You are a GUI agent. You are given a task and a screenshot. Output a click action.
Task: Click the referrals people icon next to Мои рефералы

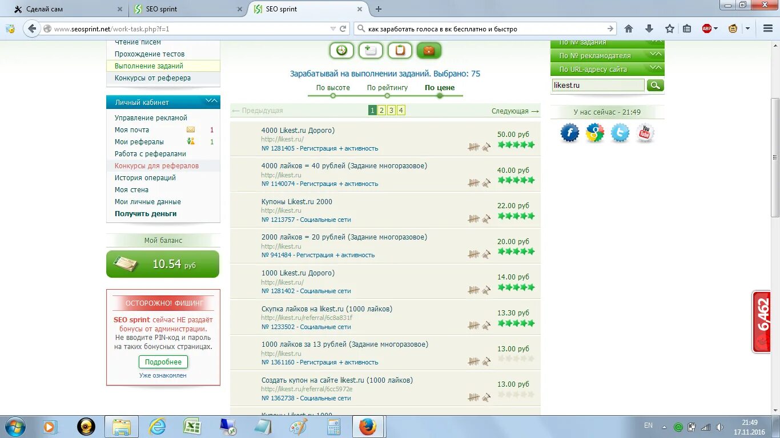pyautogui.click(x=191, y=141)
